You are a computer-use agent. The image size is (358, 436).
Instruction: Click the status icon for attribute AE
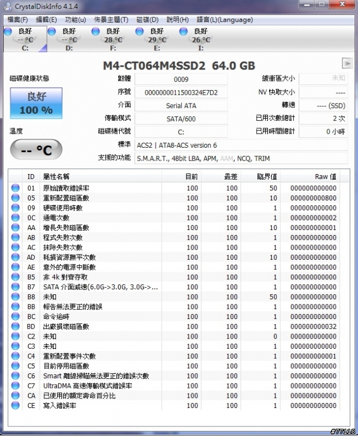tap(15, 267)
